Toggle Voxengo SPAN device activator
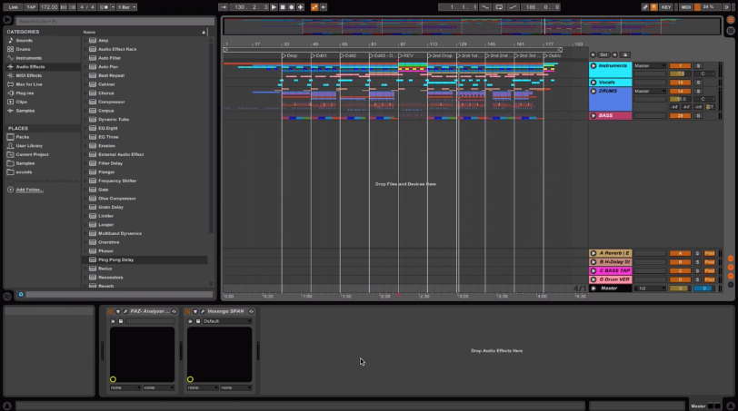Viewport: 738px width, 411px height. pos(187,311)
